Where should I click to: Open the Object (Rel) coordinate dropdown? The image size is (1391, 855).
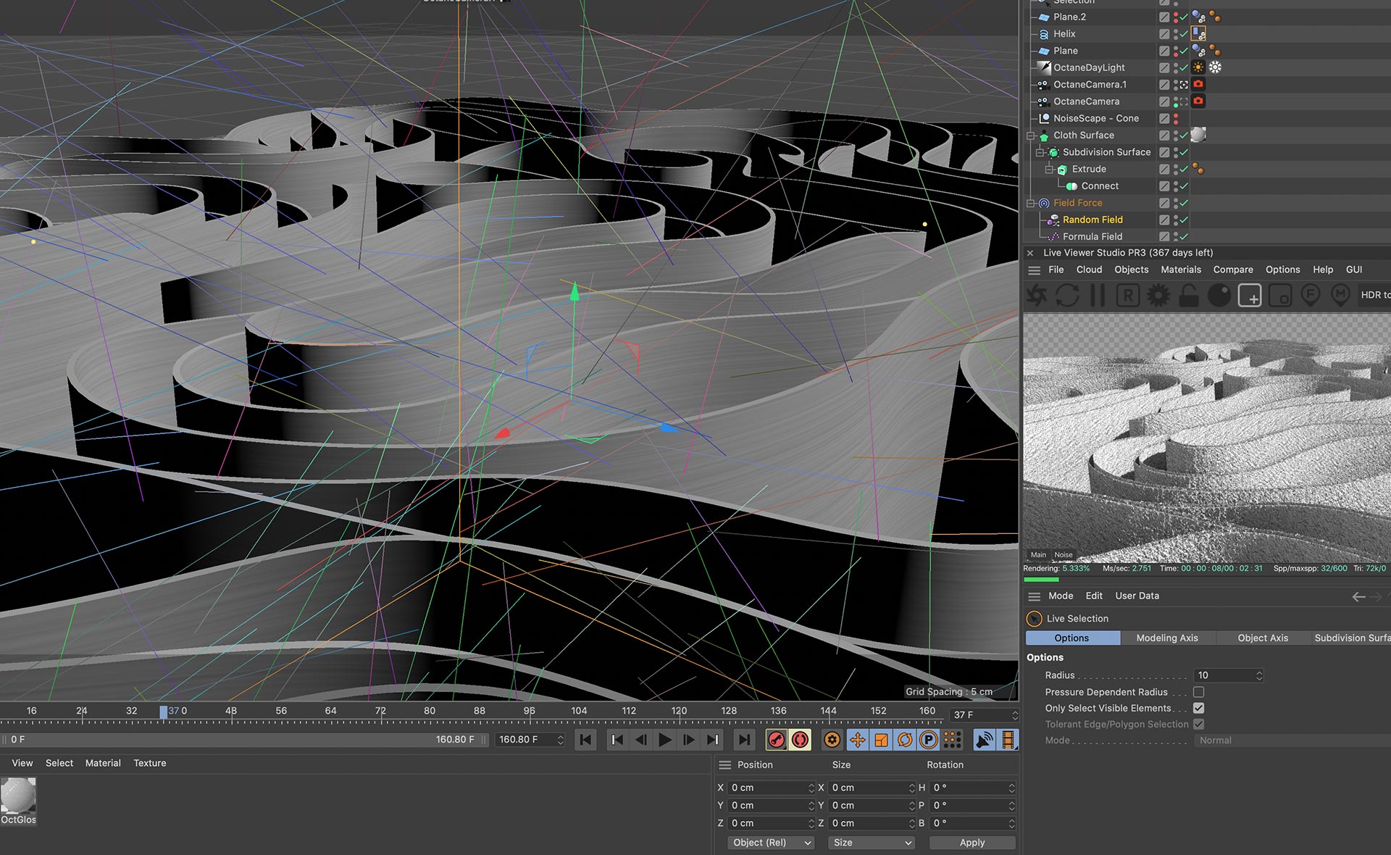(x=771, y=843)
